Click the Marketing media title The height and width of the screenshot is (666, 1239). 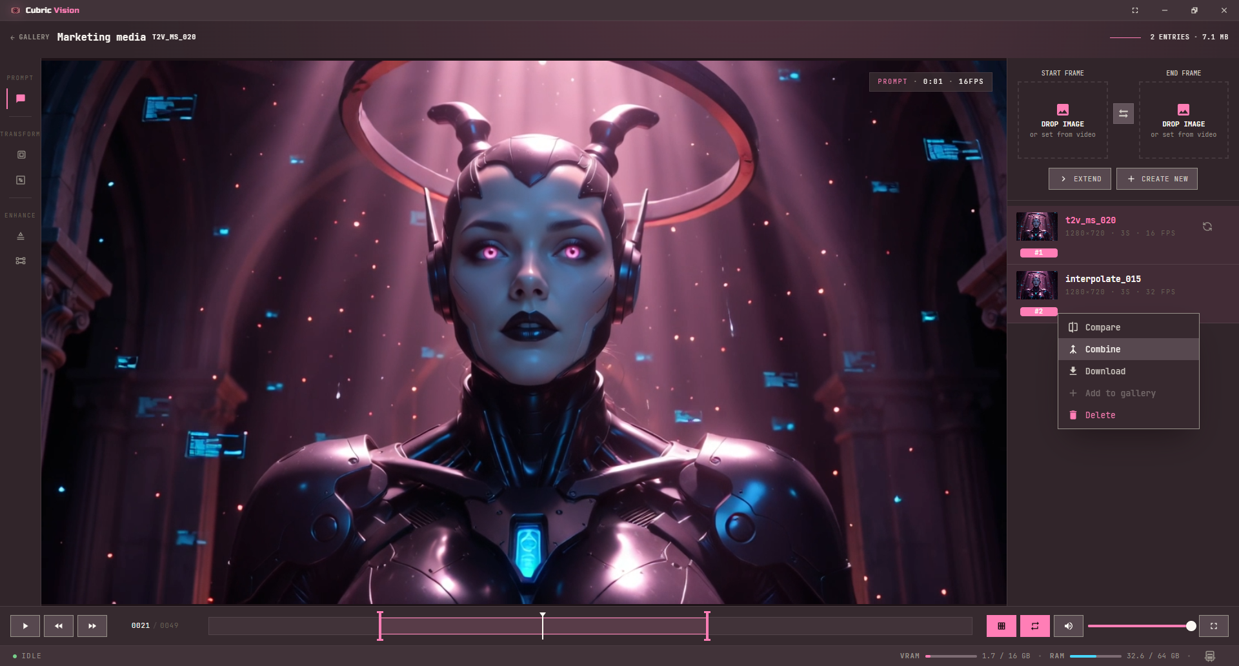(101, 37)
